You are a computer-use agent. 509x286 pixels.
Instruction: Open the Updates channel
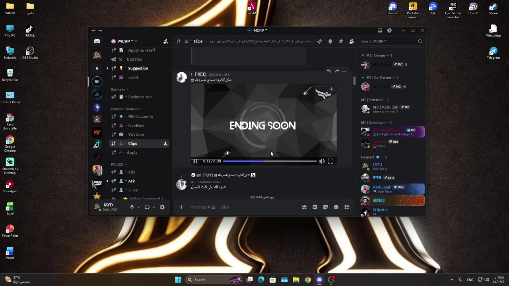coord(139,59)
